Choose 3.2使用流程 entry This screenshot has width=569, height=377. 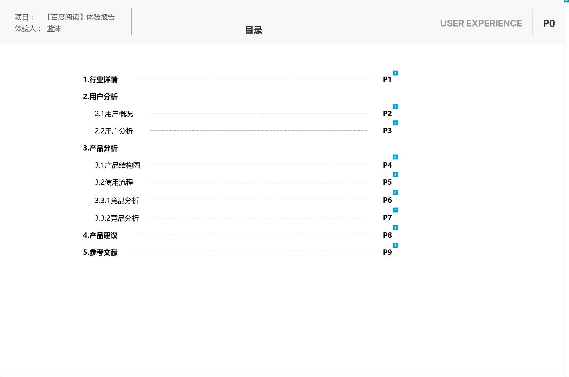tap(114, 182)
